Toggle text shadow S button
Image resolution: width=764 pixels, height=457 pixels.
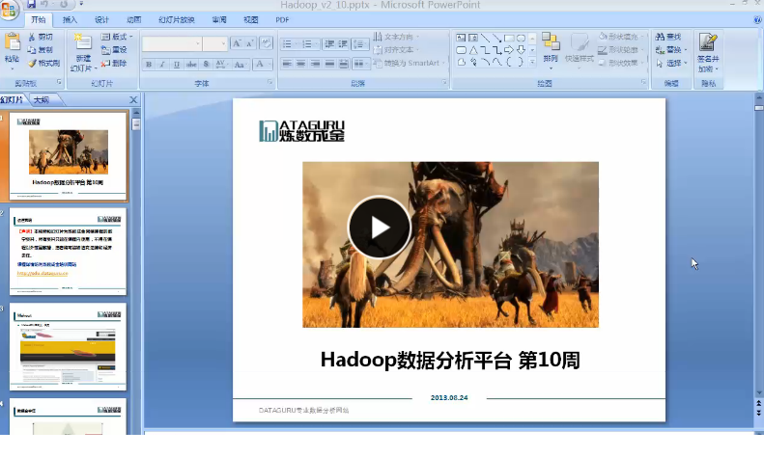[x=206, y=65]
